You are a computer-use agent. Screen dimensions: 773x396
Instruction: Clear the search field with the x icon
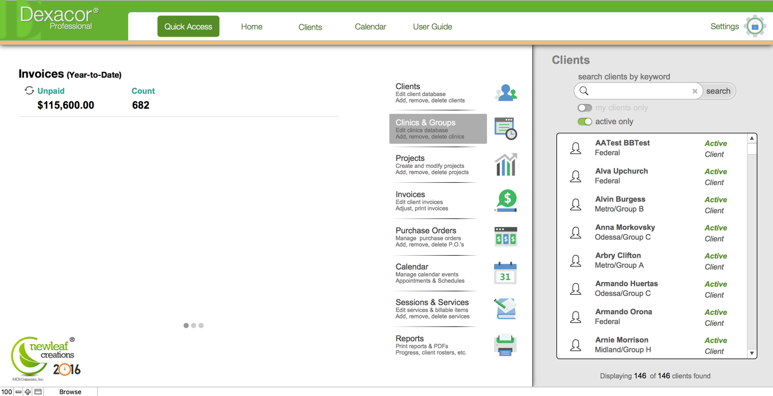[695, 91]
